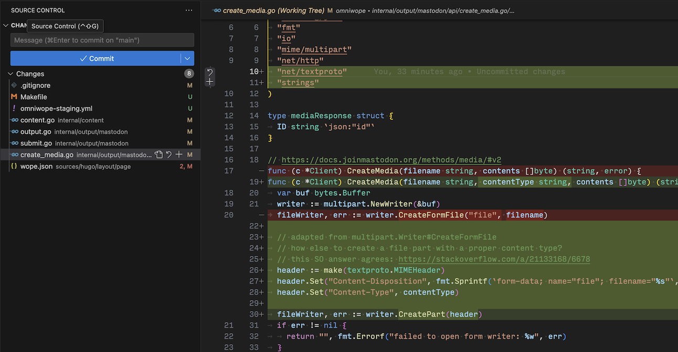The width and height of the screenshot is (678, 352).
Task: Collapse the Changes file group
Action: click(10, 74)
